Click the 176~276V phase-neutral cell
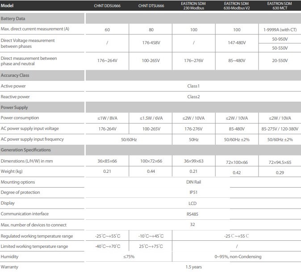Viewport: 301px width, 272px height. [194, 61]
